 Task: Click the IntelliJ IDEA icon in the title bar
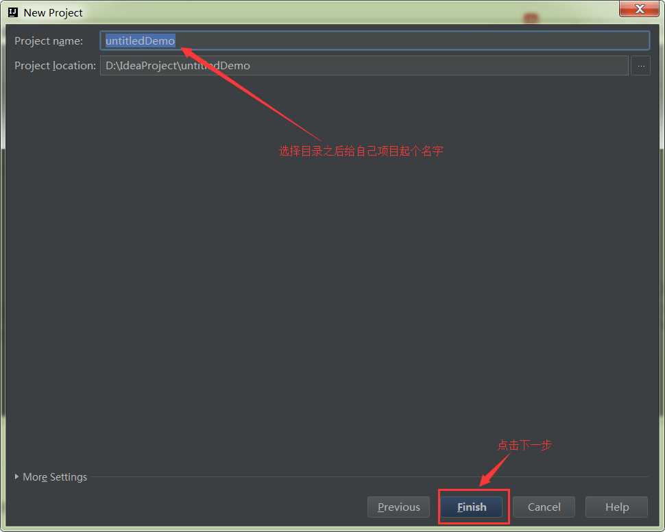(13, 12)
